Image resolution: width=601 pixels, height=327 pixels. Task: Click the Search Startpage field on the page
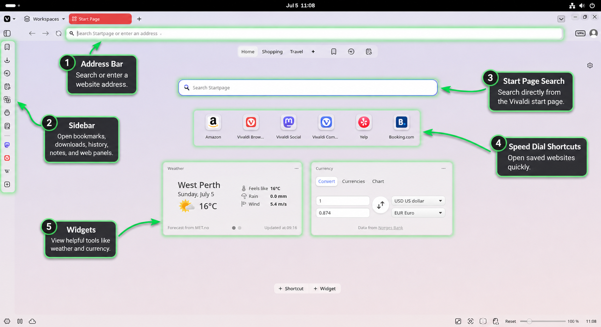tap(308, 88)
